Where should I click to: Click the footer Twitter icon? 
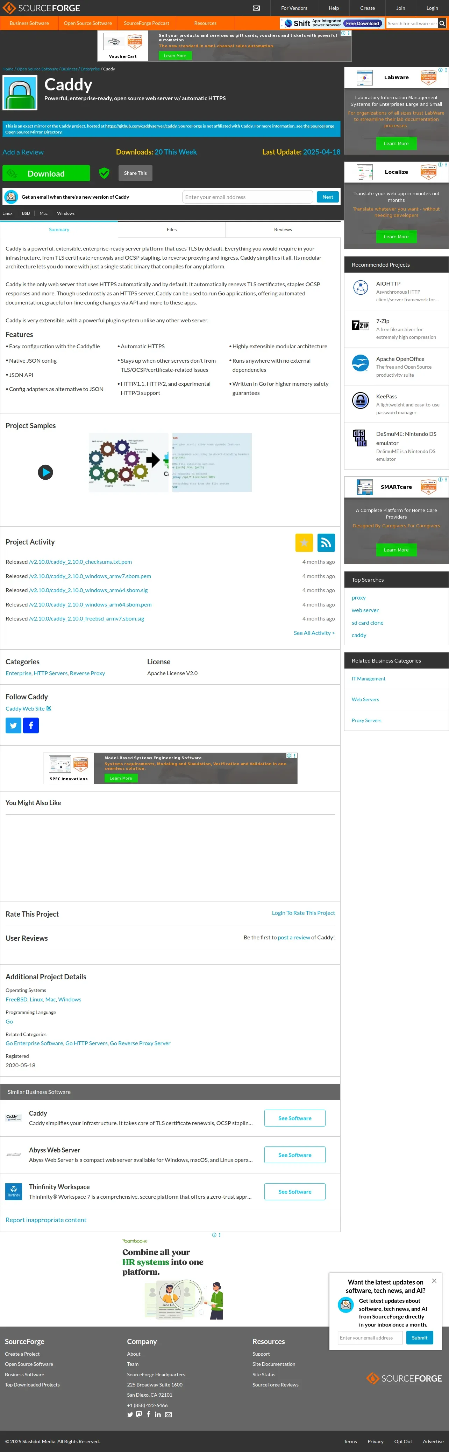pos(130,1414)
